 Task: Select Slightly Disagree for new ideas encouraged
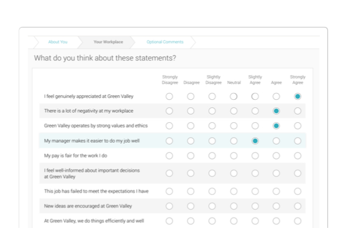212,206
